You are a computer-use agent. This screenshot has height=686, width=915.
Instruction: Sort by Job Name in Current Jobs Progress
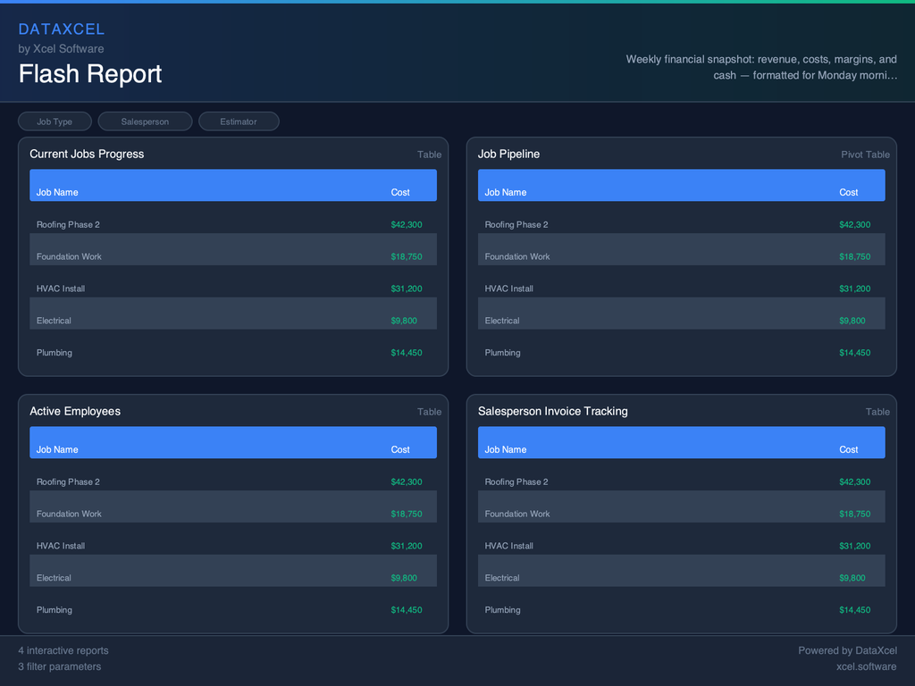[x=57, y=192]
